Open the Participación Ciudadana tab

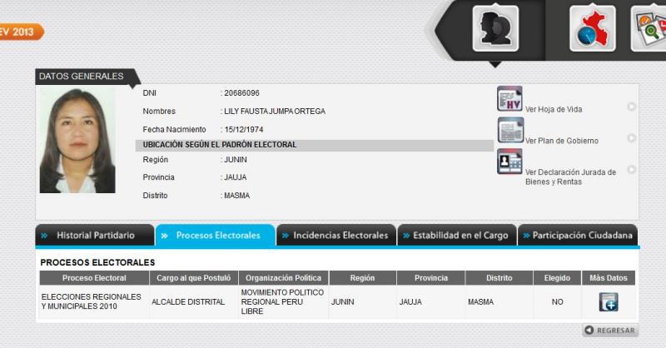(578, 235)
